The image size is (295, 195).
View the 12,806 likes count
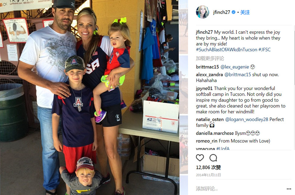208,167
